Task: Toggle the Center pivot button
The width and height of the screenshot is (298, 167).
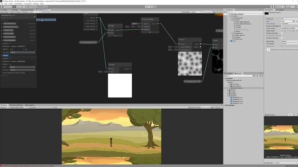Action: point(33,7)
